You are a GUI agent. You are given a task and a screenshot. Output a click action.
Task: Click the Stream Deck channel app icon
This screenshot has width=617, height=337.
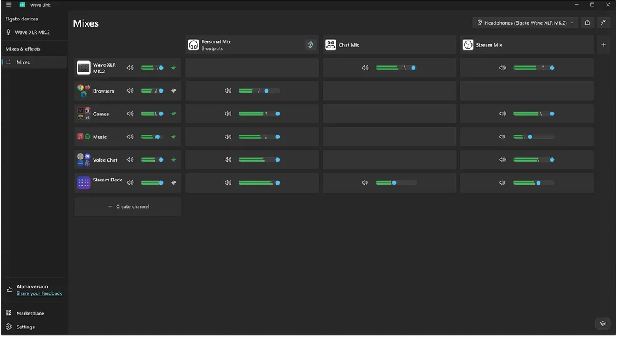83,183
